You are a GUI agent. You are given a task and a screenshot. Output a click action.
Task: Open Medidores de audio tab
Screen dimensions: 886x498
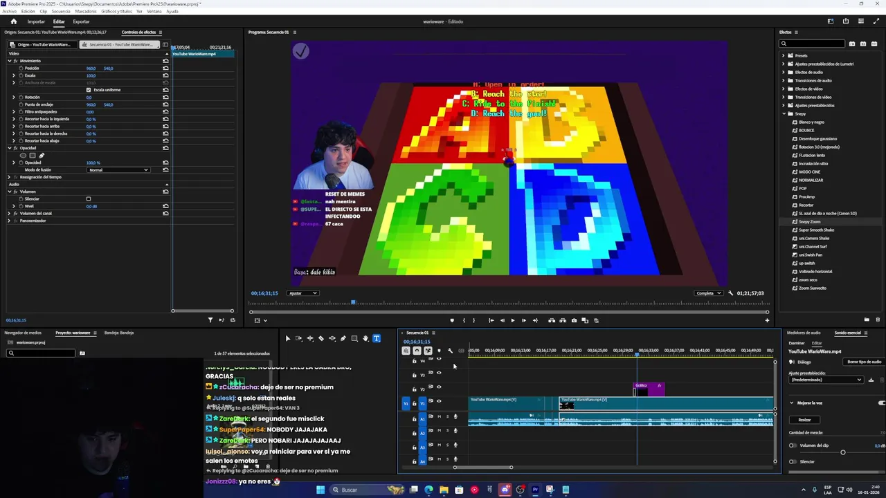(x=804, y=333)
